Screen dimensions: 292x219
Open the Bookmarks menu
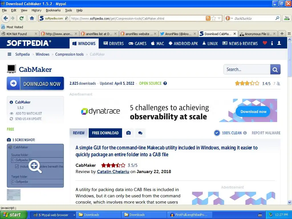(53, 10)
